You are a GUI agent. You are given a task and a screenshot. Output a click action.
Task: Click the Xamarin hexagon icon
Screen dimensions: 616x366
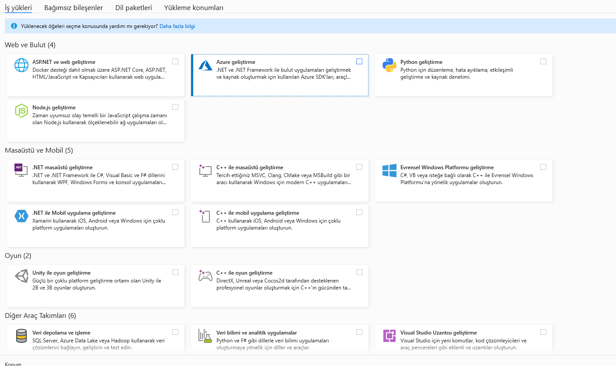[21, 216]
